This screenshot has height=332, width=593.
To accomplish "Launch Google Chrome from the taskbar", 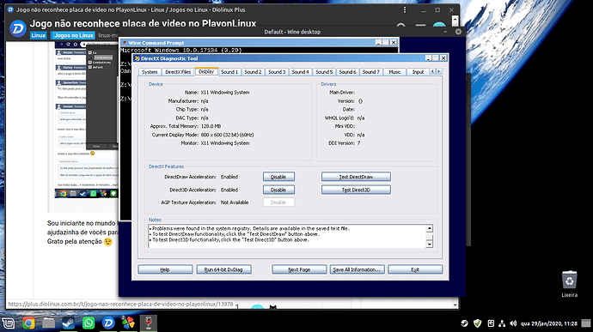I will 28,323.
